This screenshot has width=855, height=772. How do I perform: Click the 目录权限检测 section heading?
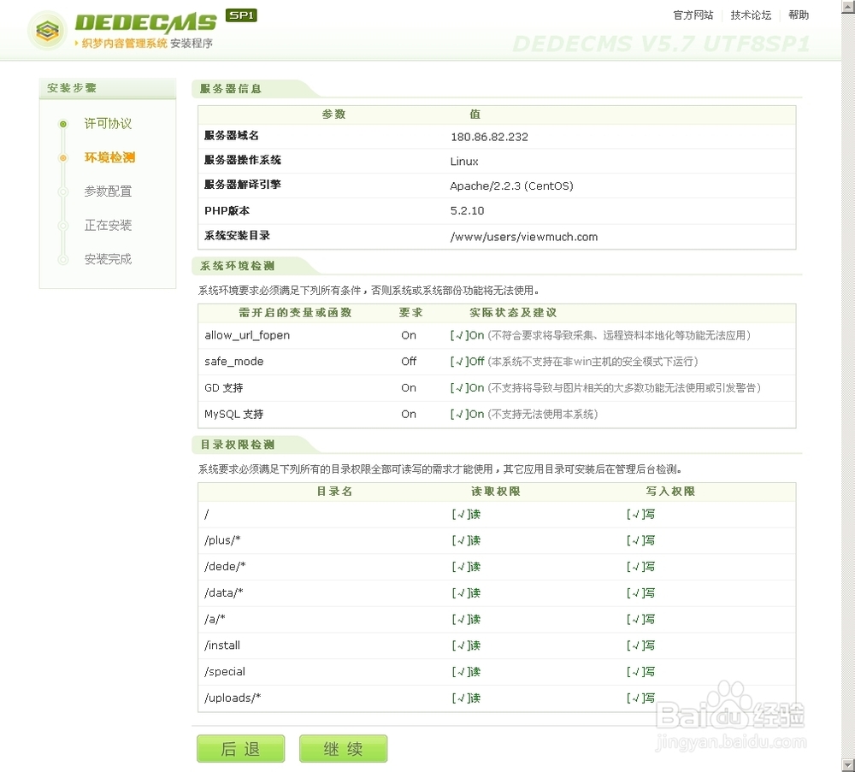237,445
